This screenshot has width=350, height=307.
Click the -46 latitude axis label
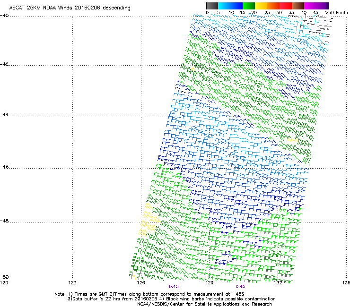coord(4,167)
